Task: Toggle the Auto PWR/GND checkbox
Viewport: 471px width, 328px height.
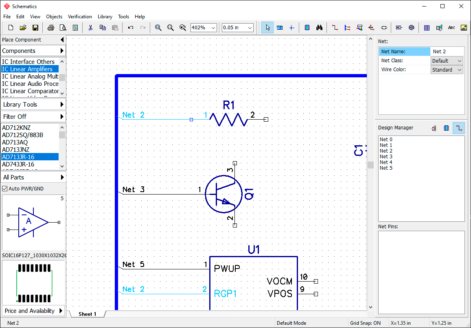Action: (x=5, y=189)
